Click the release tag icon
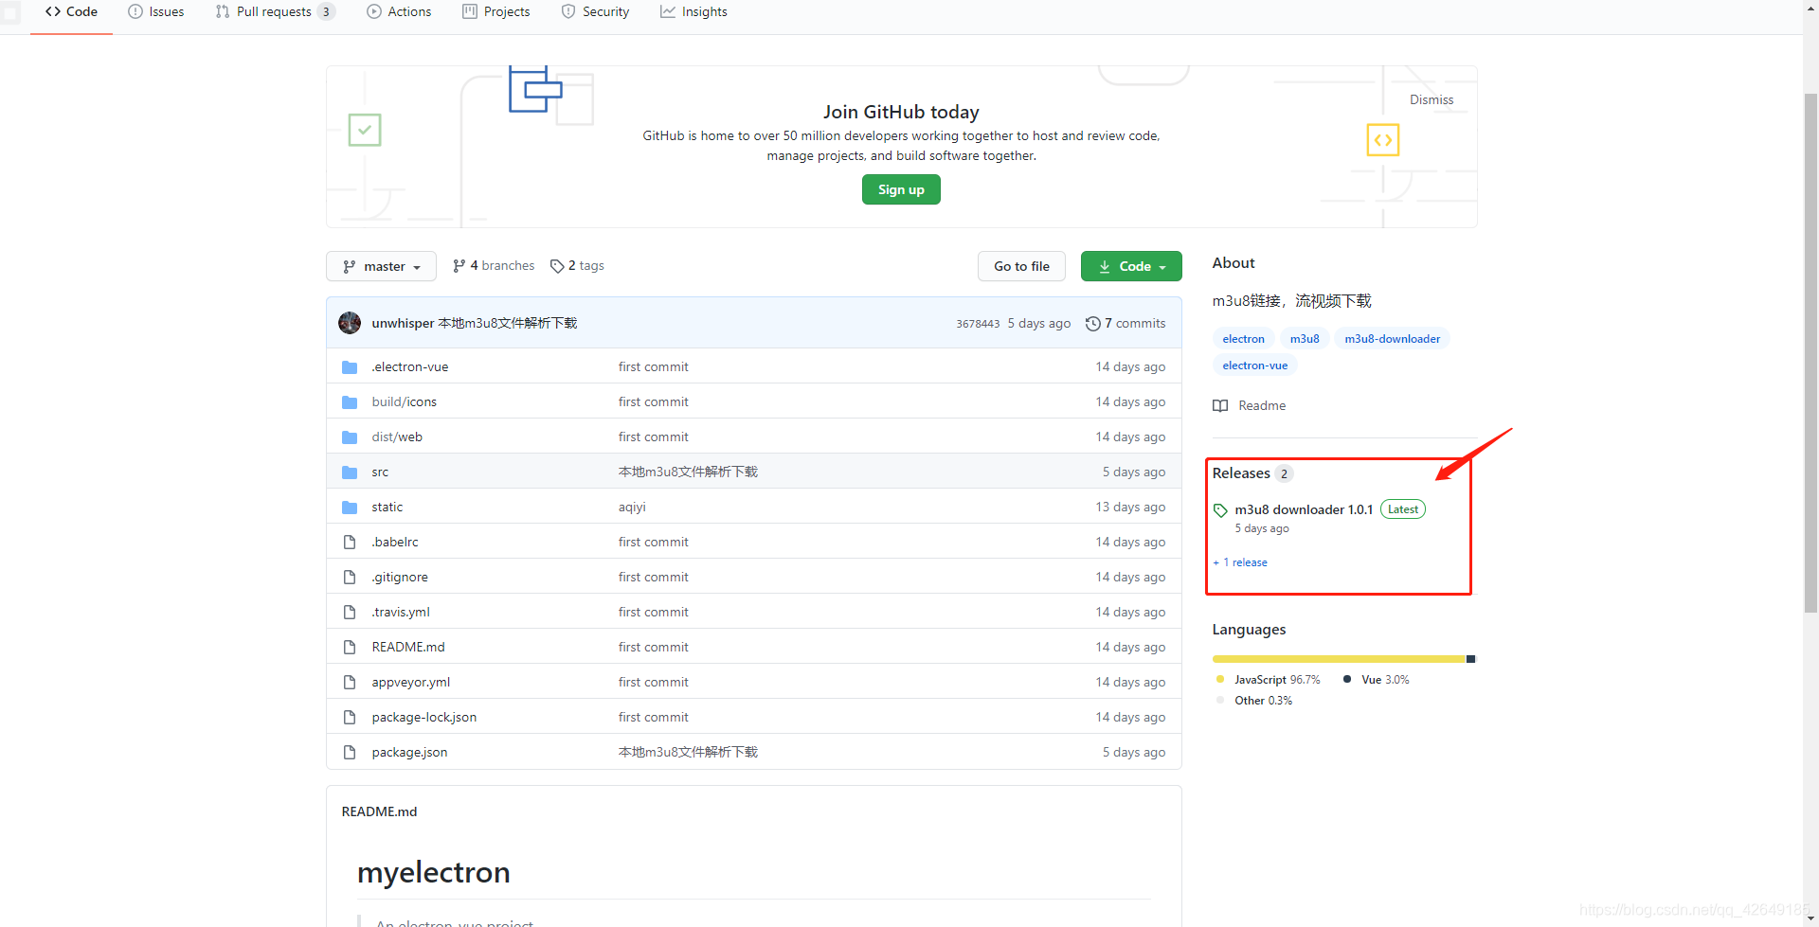1819x927 pixels. click(x=1220, y=510)
